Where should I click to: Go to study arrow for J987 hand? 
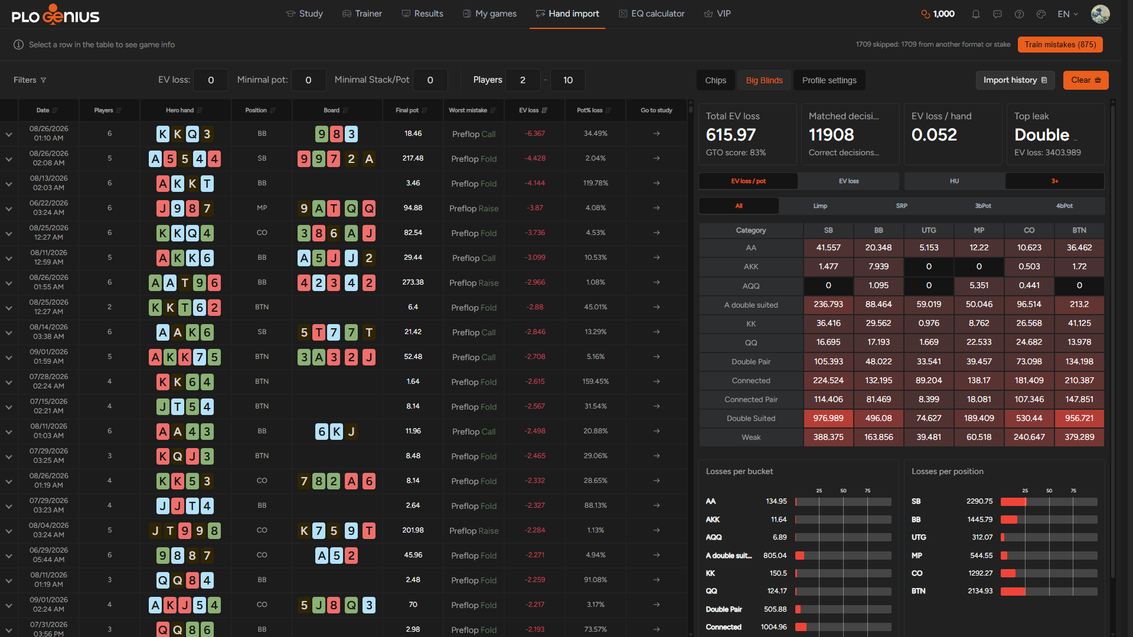[657, 208]
